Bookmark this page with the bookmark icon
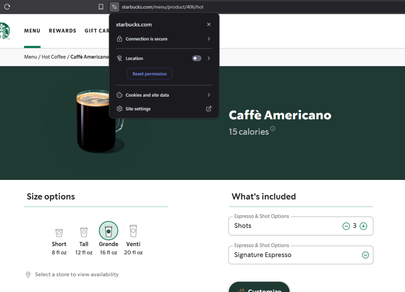The width and height of the screenshot is (405, 292). [101, 7]
